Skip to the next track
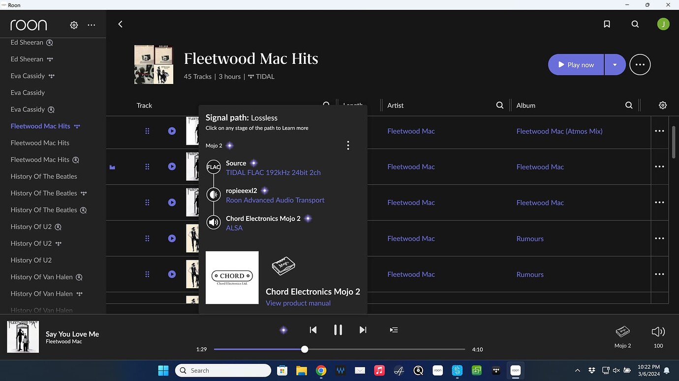The height and width of the screenshot is (381, 679). tap(363, 329)
